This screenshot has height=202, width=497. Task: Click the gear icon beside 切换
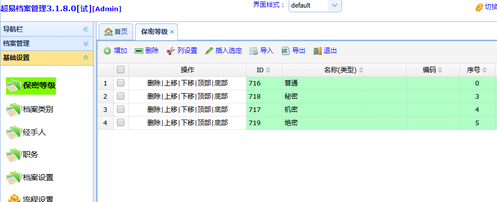coord(479,7)
